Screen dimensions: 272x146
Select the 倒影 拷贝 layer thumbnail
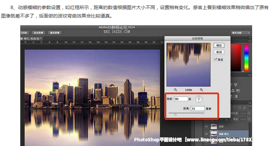coord(214,134)
